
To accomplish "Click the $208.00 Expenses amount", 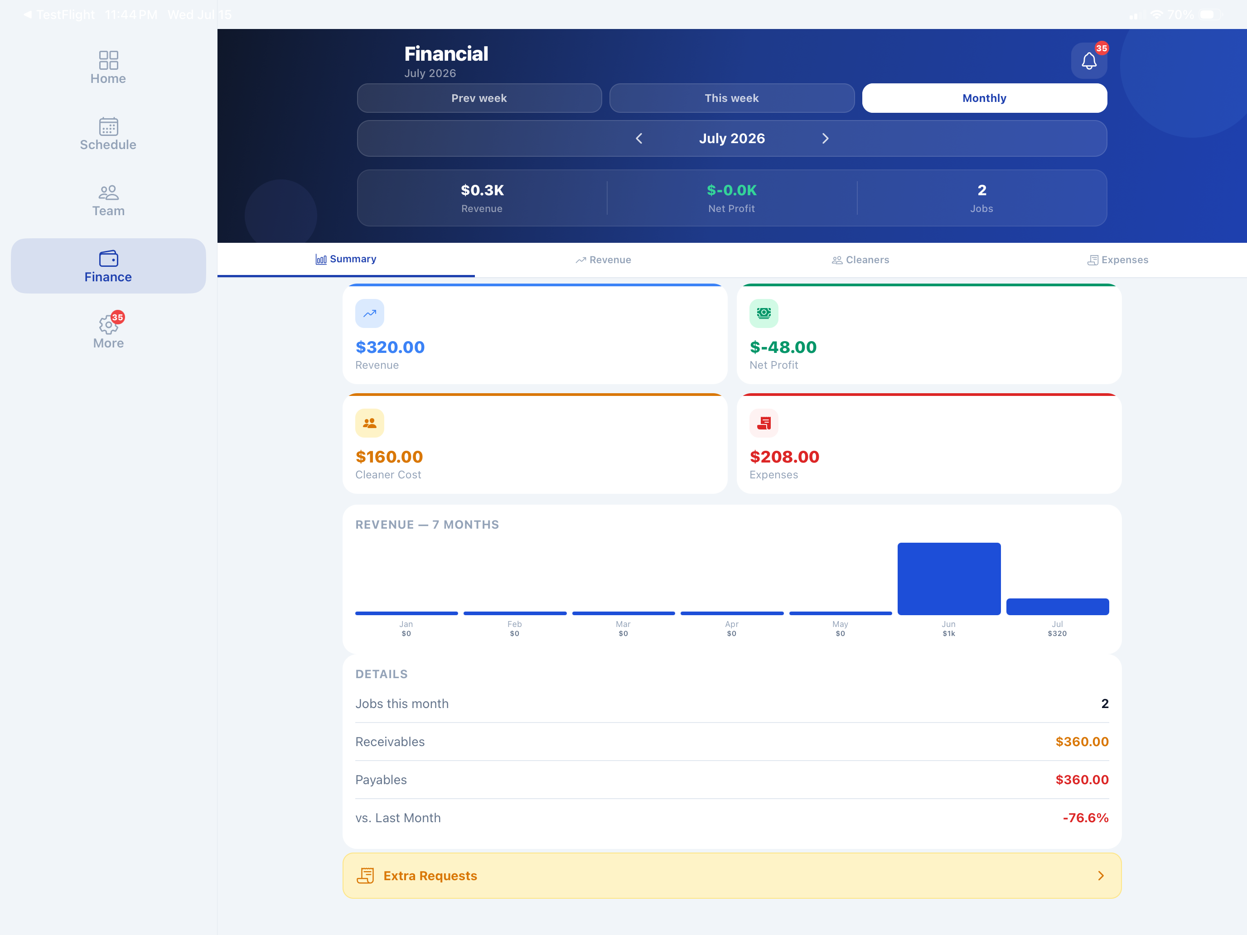I will tap(784, 457).
